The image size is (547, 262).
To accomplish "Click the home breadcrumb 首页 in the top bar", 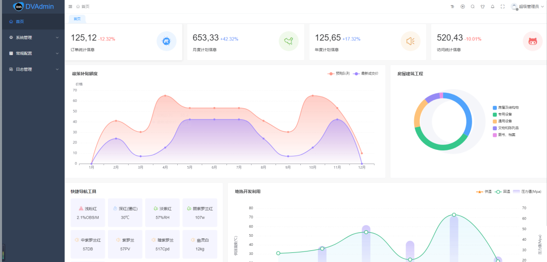I will click(x=83, y=7).
